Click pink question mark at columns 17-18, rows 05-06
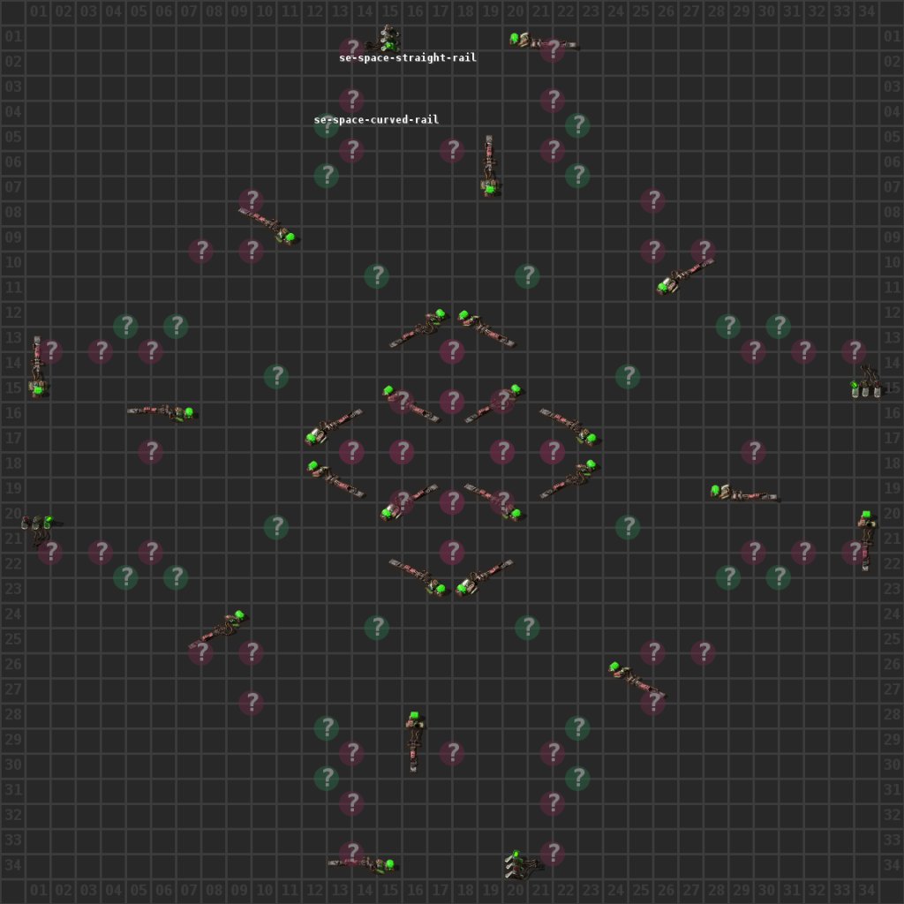 pyautogui.click(x=452, y=150)
